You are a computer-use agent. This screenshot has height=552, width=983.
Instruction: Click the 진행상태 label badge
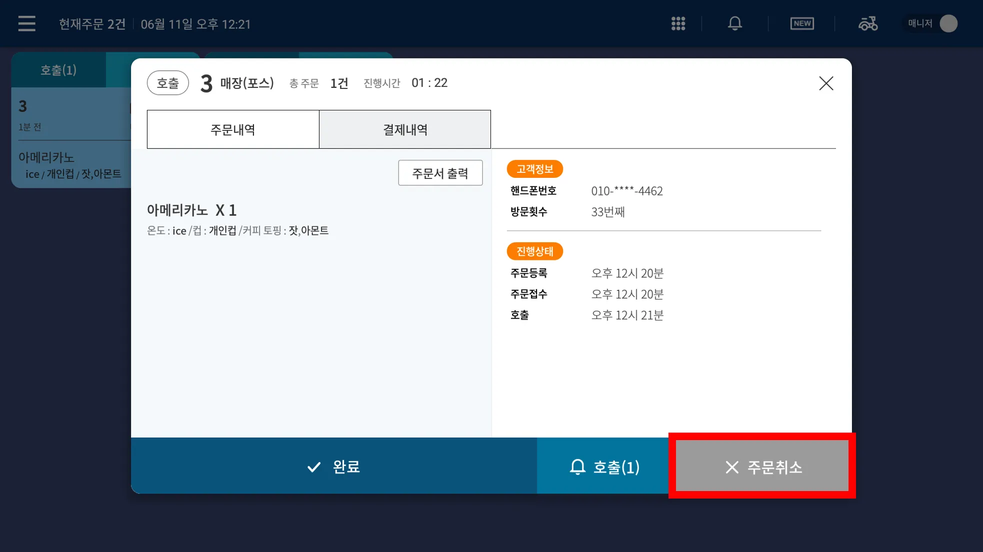[x=534, y=251]
